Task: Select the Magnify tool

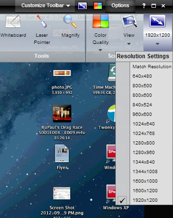Action: [71, 26]
